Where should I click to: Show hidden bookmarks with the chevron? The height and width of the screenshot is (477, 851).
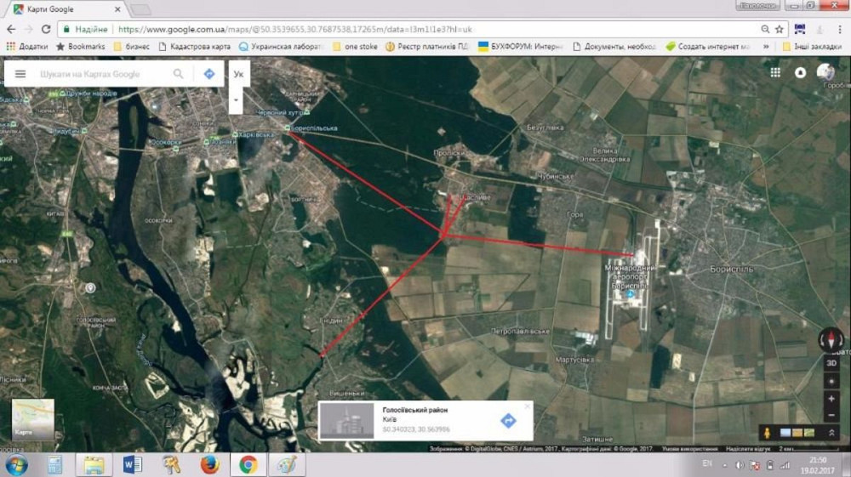click(x=766, y=46)
